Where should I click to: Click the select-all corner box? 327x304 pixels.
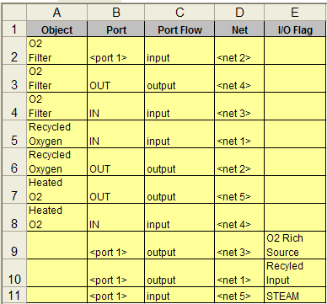coord(14,13)
